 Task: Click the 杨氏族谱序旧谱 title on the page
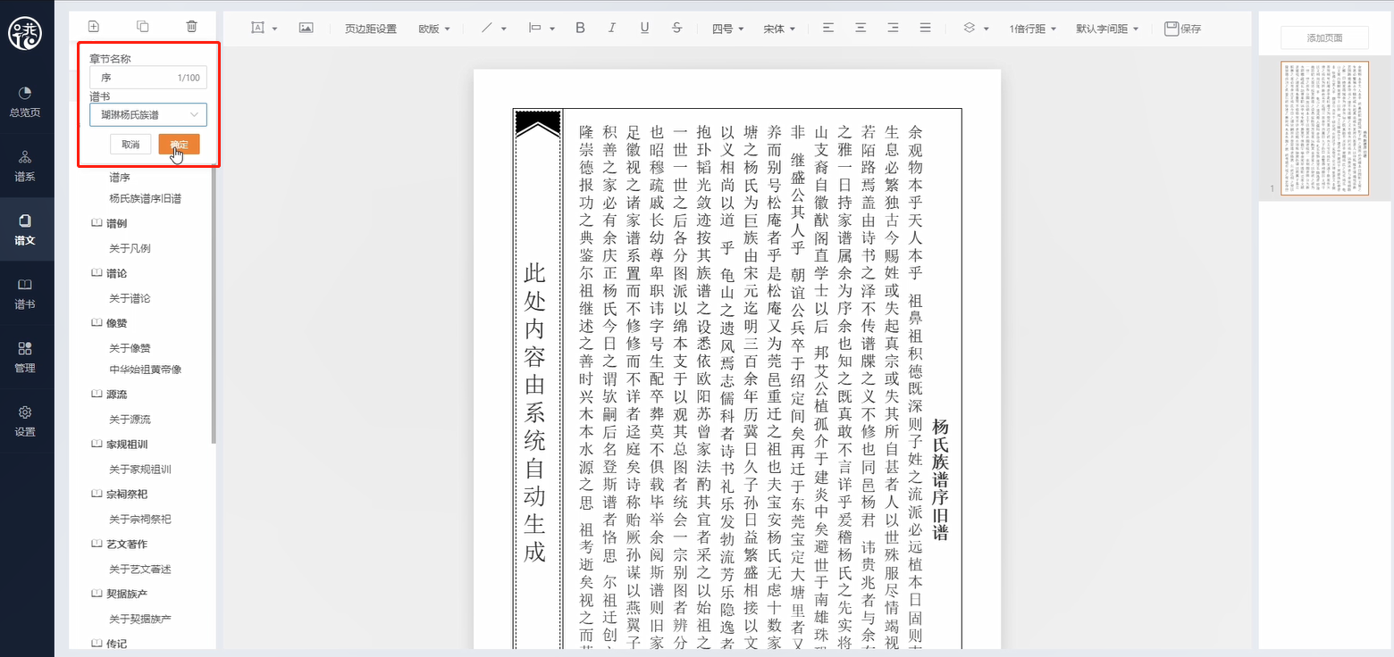point(940,479)
